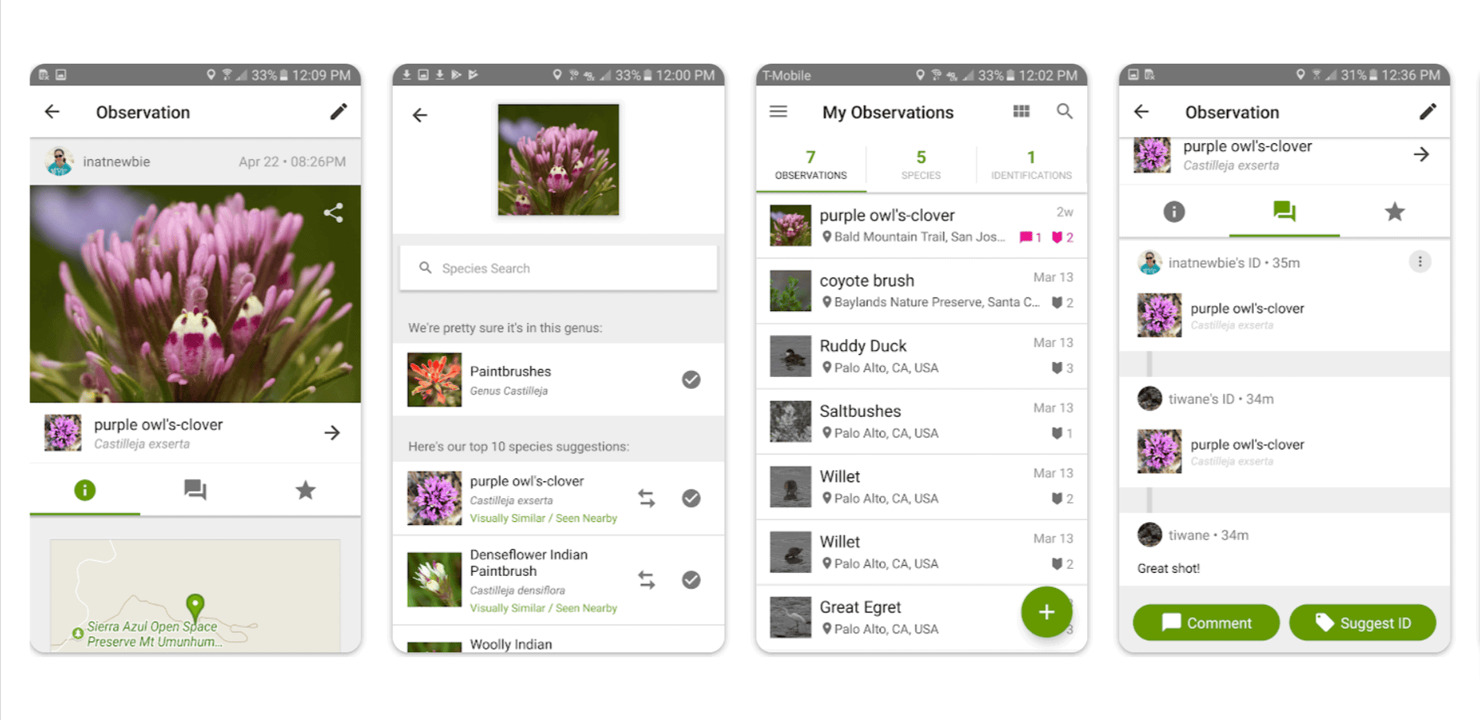The height and width of the screenshot is (720, 1480).
Task: Select the Denseflower Indian Paintbrush checkmark
Action: (x=691, y=580)
